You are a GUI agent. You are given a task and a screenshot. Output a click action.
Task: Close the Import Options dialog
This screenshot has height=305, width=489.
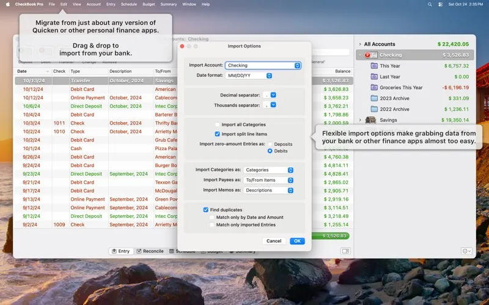coord(182,46)
